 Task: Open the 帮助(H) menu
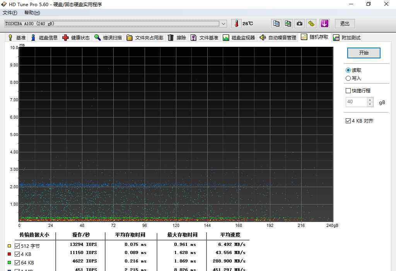click(x=32, y=13)
